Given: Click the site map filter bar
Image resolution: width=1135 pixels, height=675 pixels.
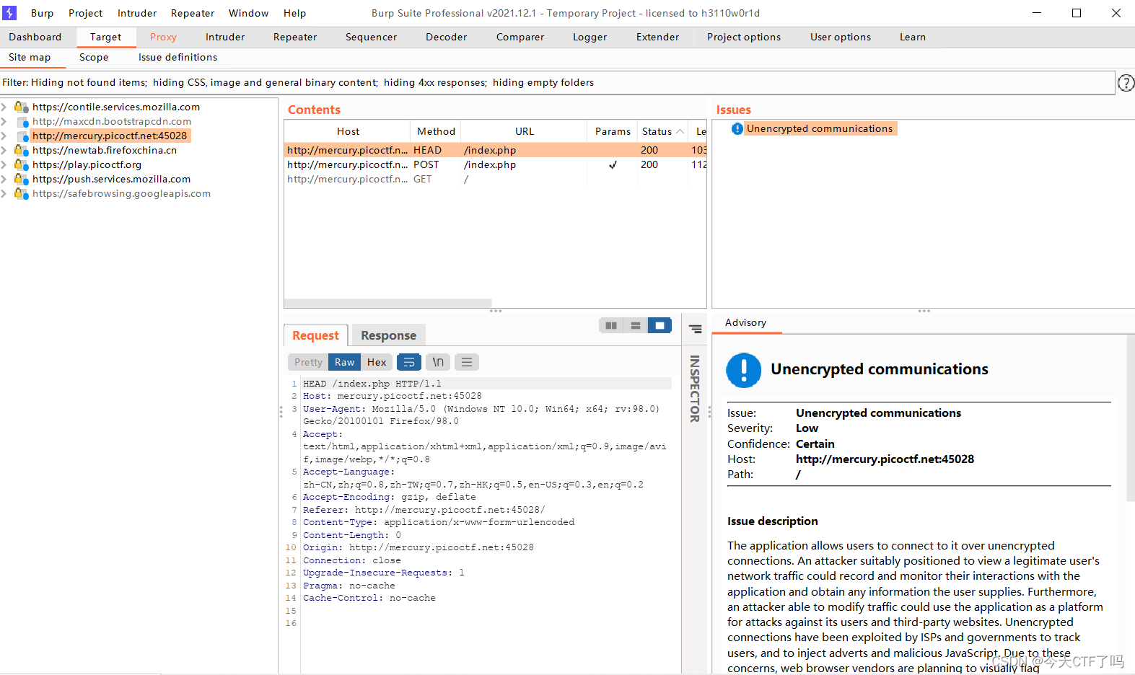Looking at the screenshot, I should 556,83.
